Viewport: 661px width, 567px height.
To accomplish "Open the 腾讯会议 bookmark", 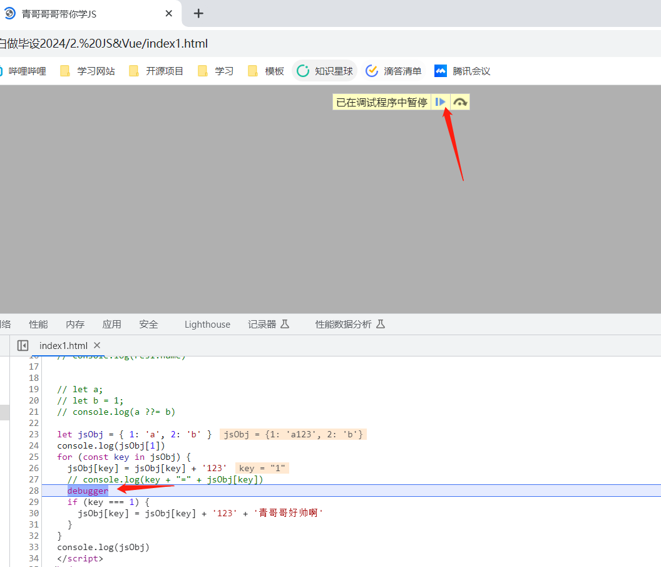I will tap(463, 71).
